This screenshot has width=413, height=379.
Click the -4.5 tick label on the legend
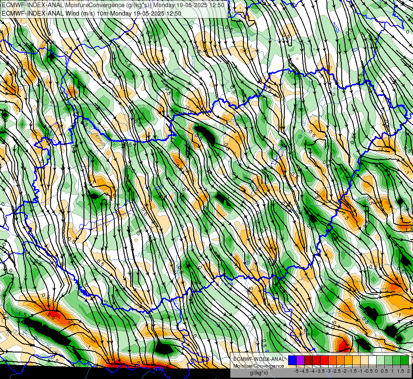tap(304, 371)
